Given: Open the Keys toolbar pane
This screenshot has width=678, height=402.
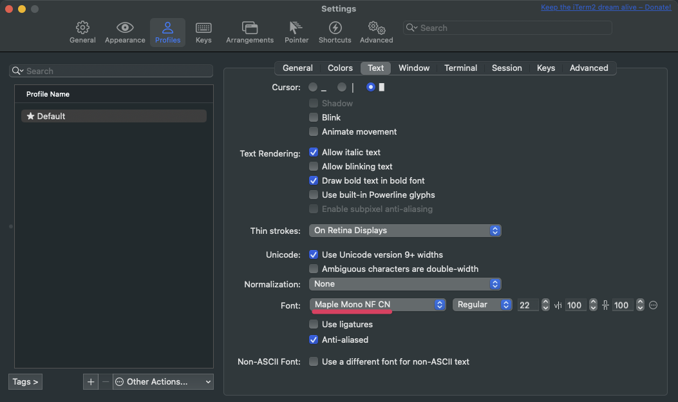Looking at the screenshot, I should pos(203,32).
